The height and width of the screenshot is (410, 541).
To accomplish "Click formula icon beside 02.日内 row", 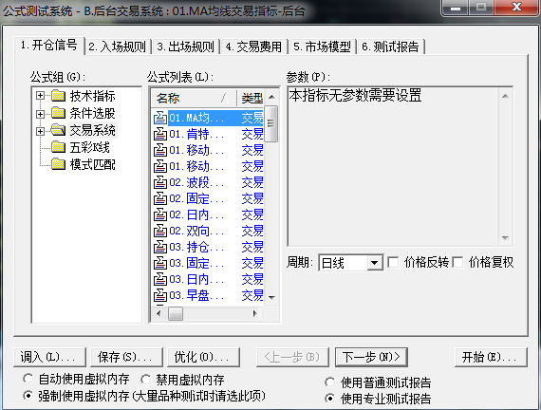I will pyautogui.click(x=160, y=215).
